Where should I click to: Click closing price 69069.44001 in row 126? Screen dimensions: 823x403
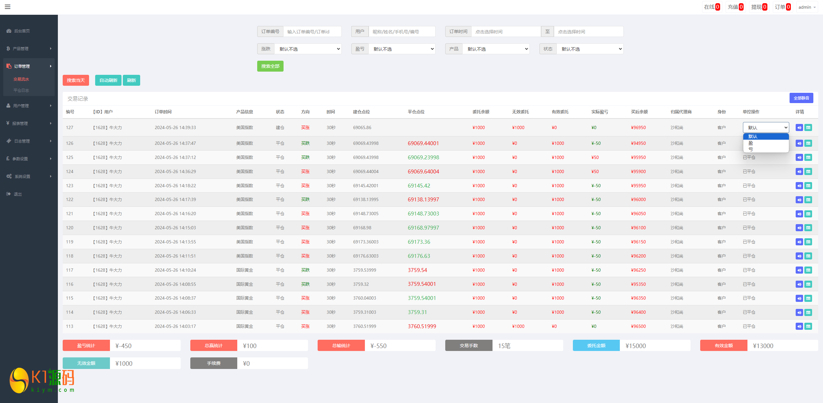[423, 143]
